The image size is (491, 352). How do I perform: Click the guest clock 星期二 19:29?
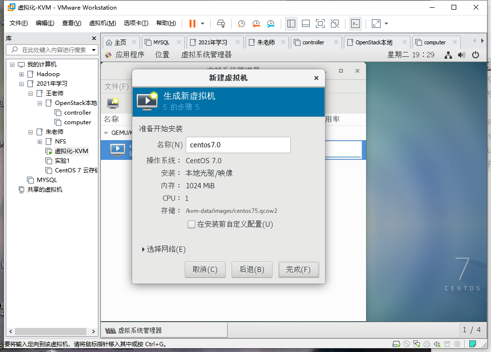[x=411, y=55]
